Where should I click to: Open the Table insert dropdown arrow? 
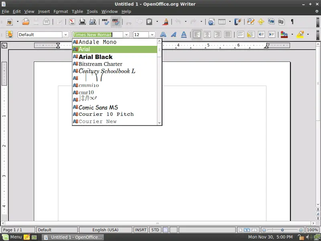pyautogui.click(x=230, y=21)
